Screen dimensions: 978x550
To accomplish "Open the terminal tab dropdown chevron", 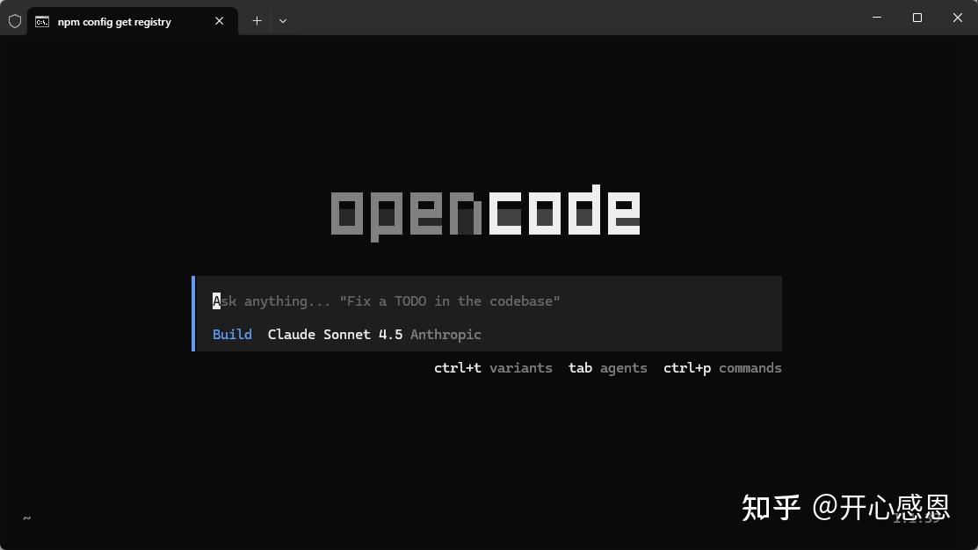I will point(283,20).
